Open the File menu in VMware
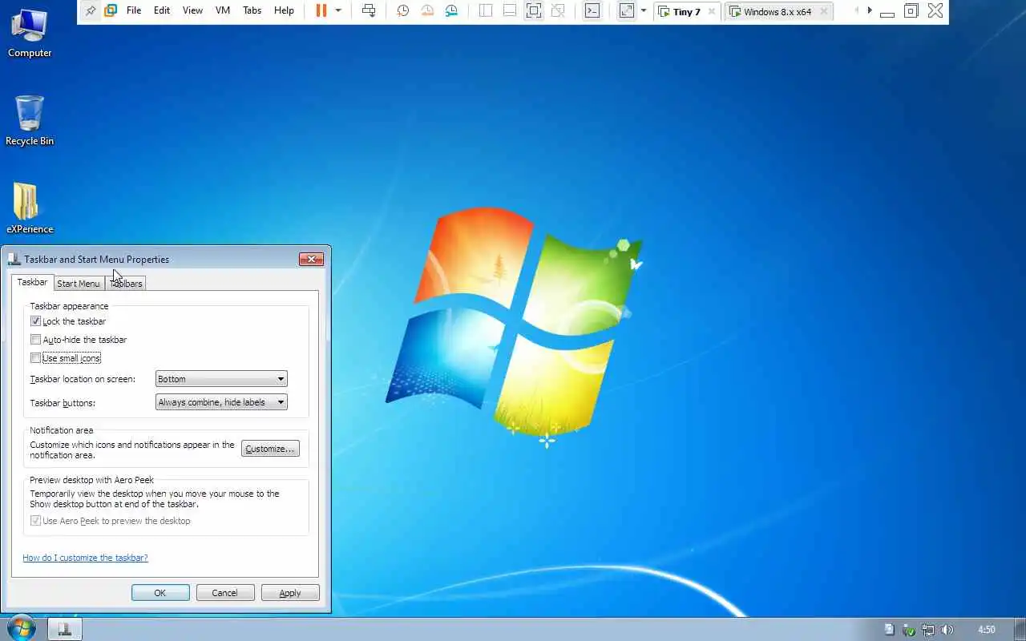The height and width of the screenshot is (641, 1026). click(x=134, y=10)
